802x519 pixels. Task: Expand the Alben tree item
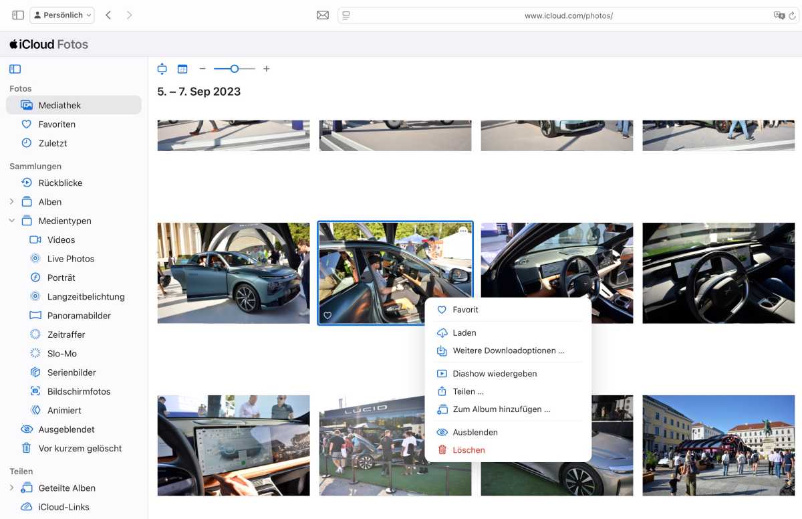coord(11,202)
